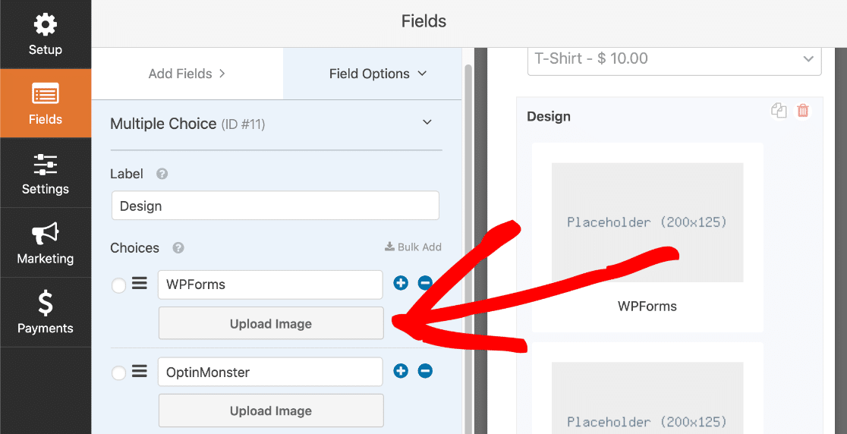This screenshot has width=847, height=434.
Task: Remove the OptinMonster choice
Action: 425,371
